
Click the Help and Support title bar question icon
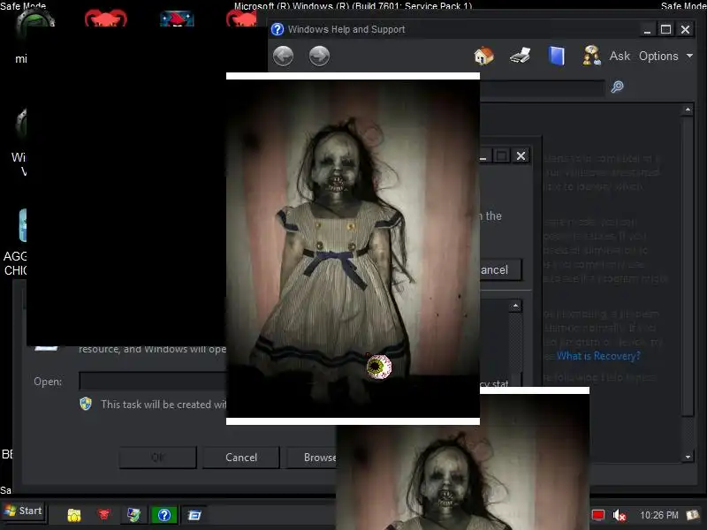(277, 29)
